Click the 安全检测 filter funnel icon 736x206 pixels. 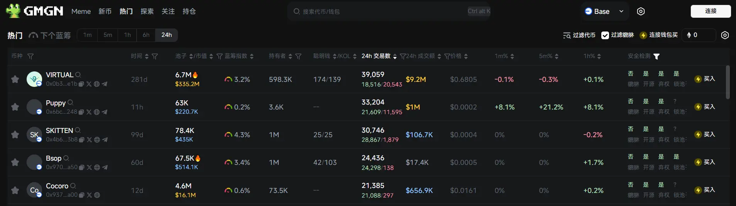tap(656, 56)
